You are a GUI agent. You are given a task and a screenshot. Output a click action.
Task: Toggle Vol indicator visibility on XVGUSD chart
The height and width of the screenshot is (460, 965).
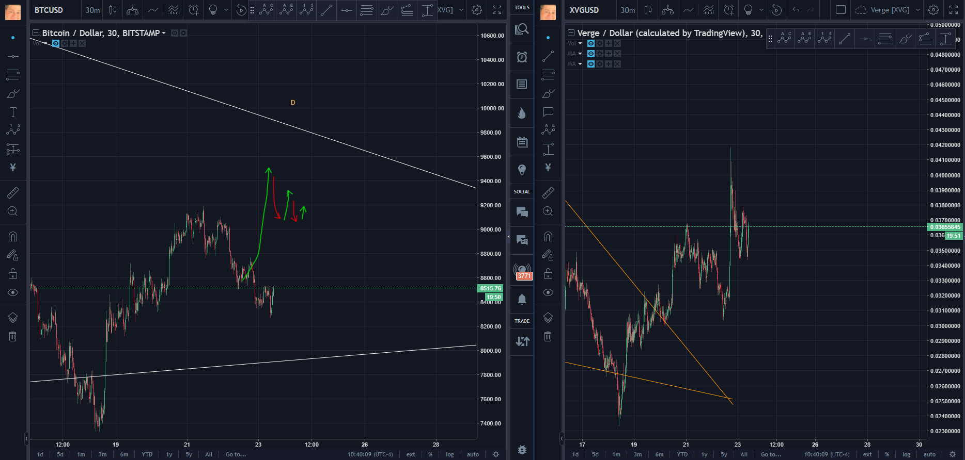click(591, 43)
